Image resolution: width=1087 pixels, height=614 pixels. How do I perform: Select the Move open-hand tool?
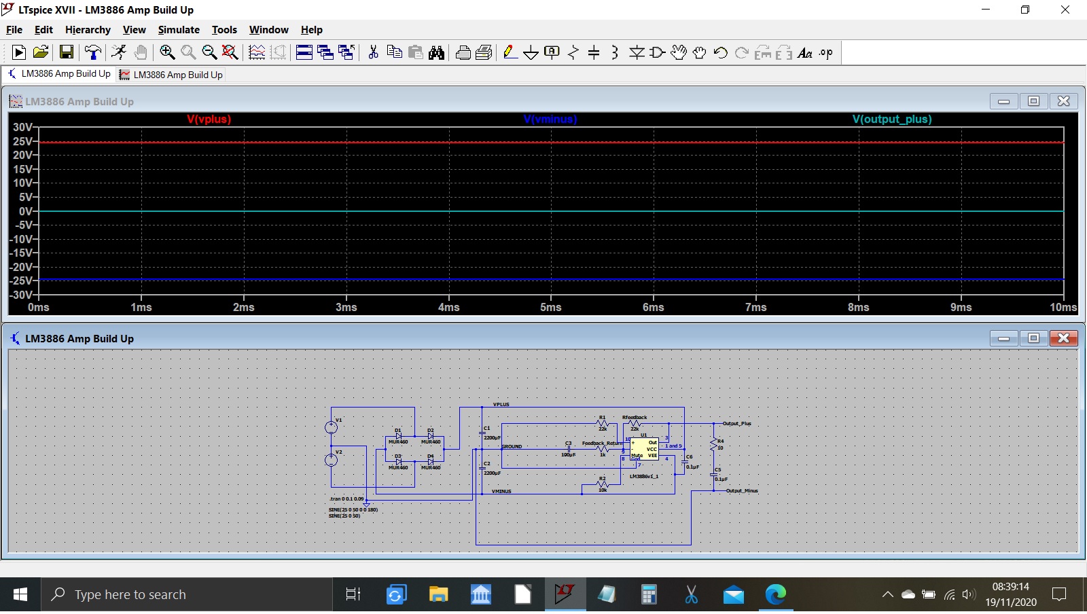coord(678,52)
